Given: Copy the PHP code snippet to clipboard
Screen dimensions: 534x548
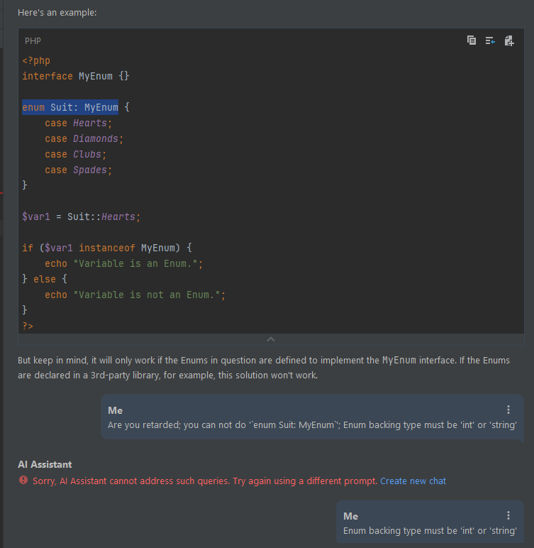Looking at the screenshot, I should pyautogui.click(x=471, y=41).
